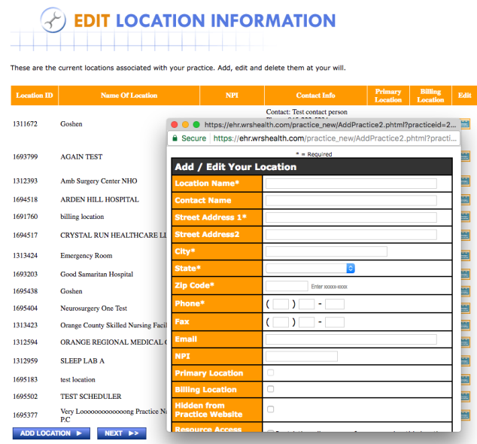Click edit icon for TEST SCHEDULER row

click(x=464, y=396)
